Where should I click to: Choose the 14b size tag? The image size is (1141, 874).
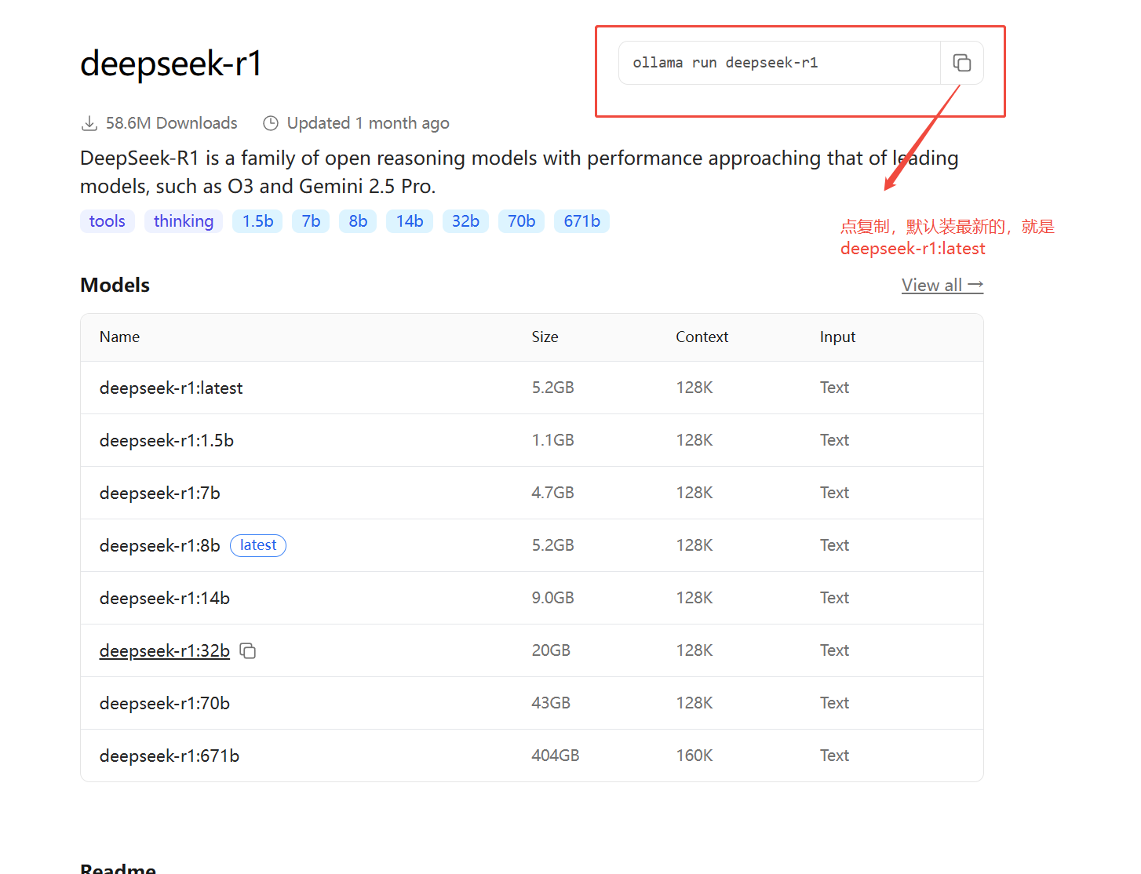coord(410,221)
